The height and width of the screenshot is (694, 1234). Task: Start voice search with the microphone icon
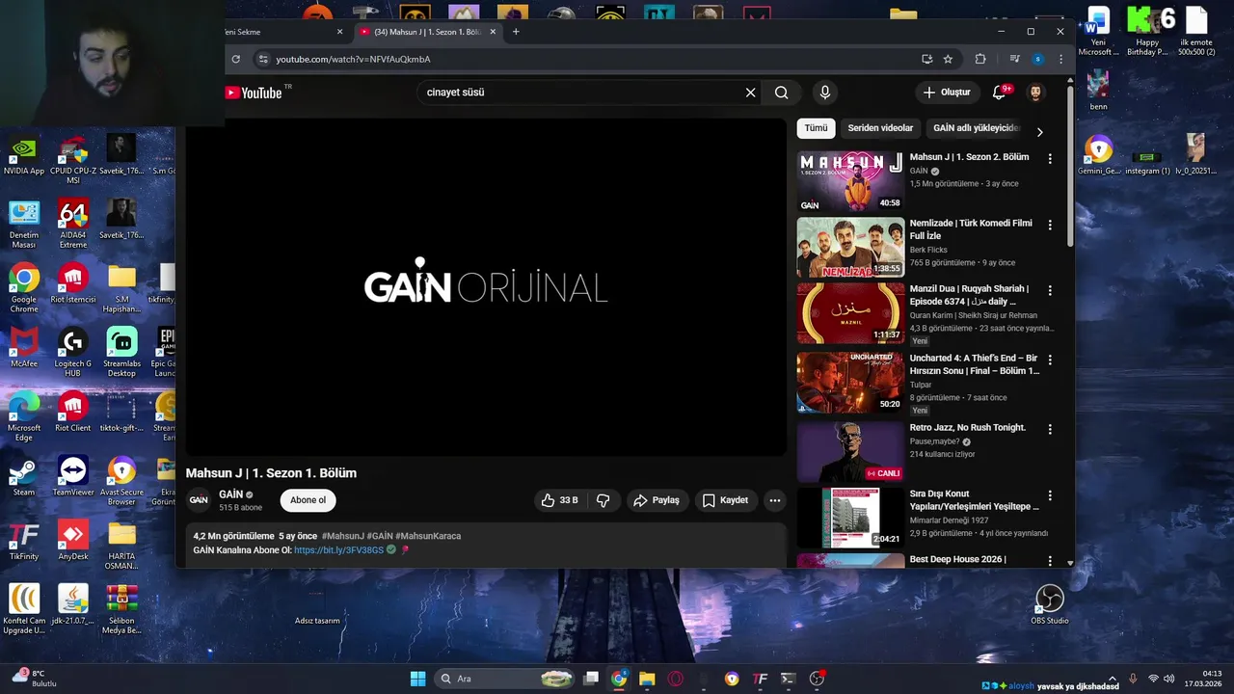tap(824, 93)
